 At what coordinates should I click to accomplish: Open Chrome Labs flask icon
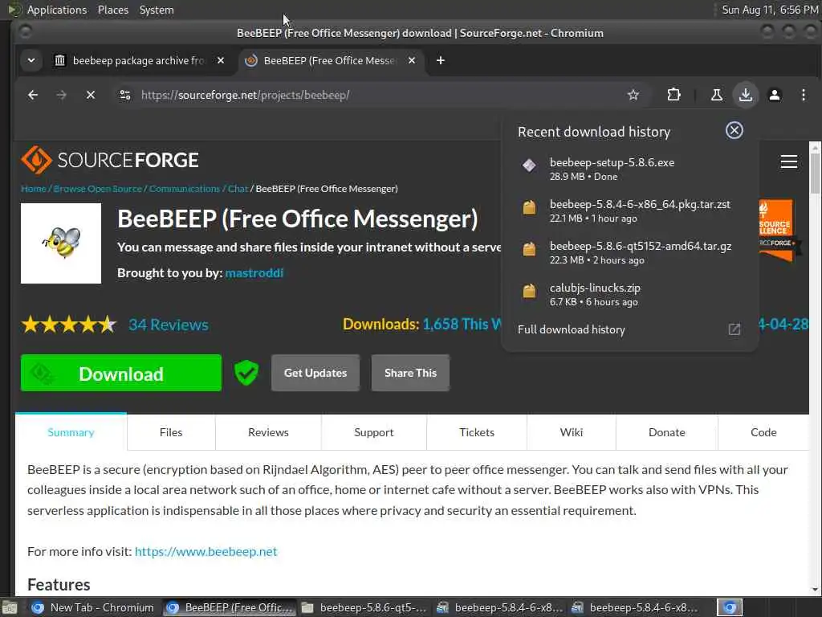coord(716,95)
